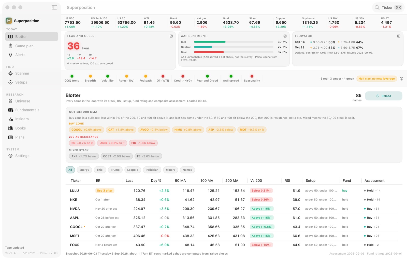Sort table by 50 MA column header

click(x=180, y=181)
